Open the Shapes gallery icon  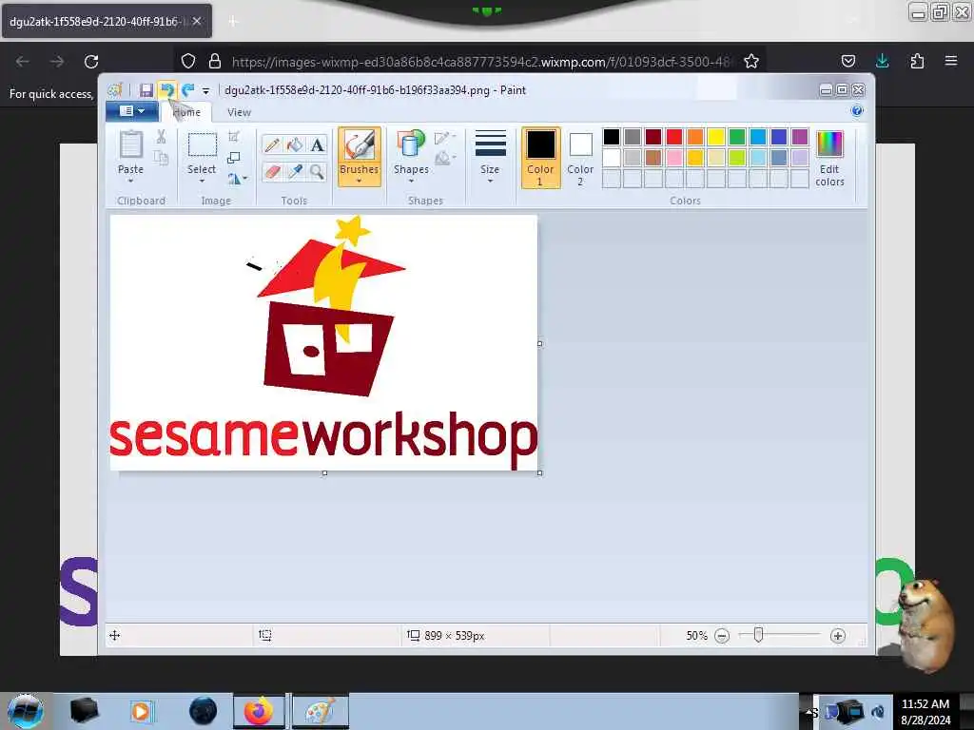coord(411,144)
